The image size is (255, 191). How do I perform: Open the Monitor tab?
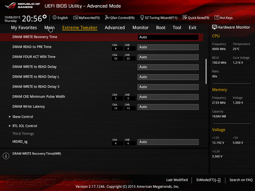(x=141, y=28)
